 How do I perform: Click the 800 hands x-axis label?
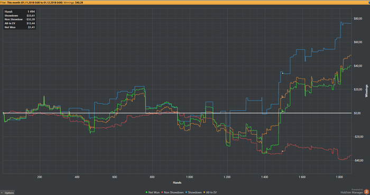click(152, 177)
